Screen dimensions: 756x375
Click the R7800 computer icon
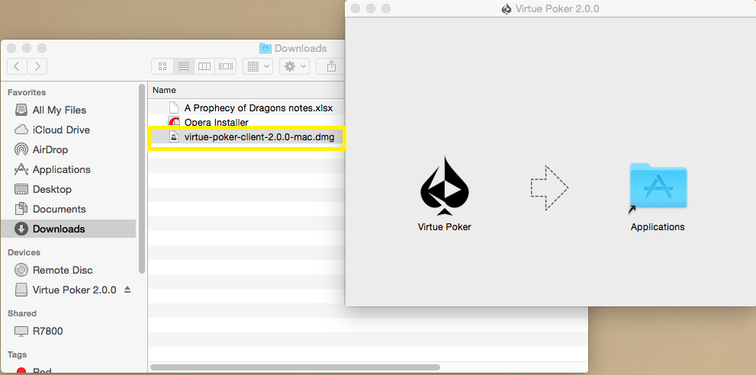(21, 332)
